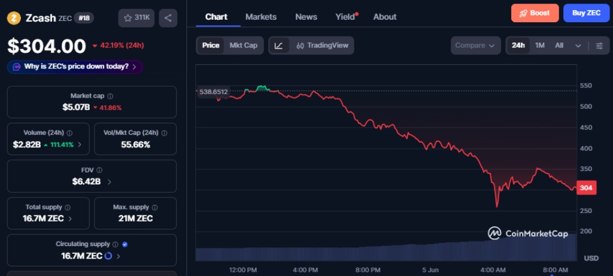Select the 1M time range
The height and width of the screenshot is (276, 613).
(x=540, y=46)
